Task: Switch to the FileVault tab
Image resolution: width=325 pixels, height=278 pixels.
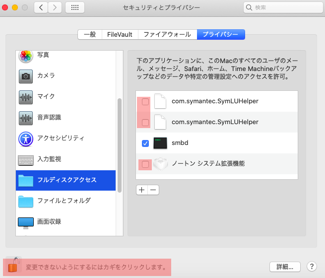Action: tap(120, 35)
